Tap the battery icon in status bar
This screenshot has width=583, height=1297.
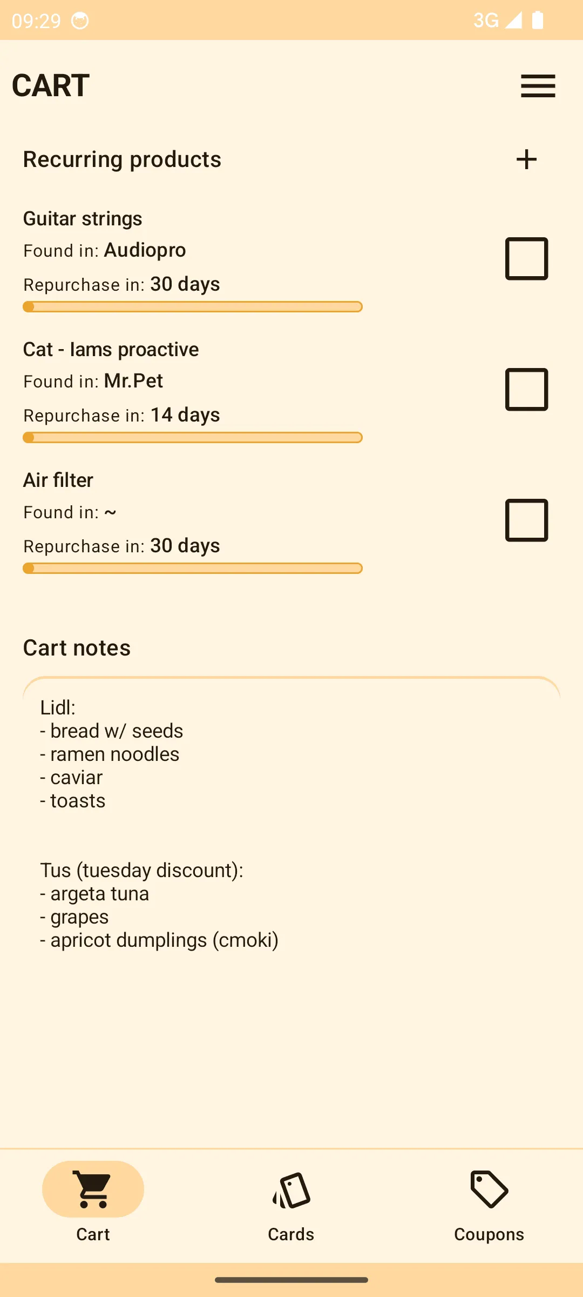click(x=538, y=20)
